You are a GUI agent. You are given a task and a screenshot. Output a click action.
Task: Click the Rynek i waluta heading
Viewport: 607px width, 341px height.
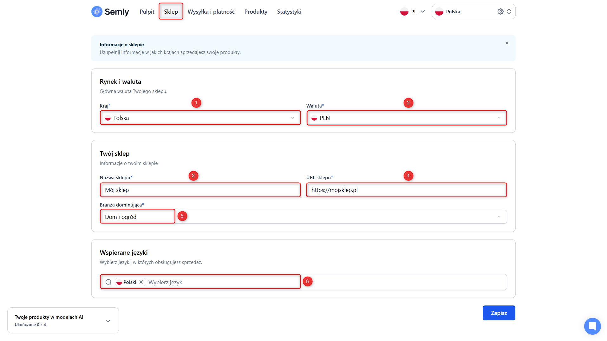(x=120, y=82)
